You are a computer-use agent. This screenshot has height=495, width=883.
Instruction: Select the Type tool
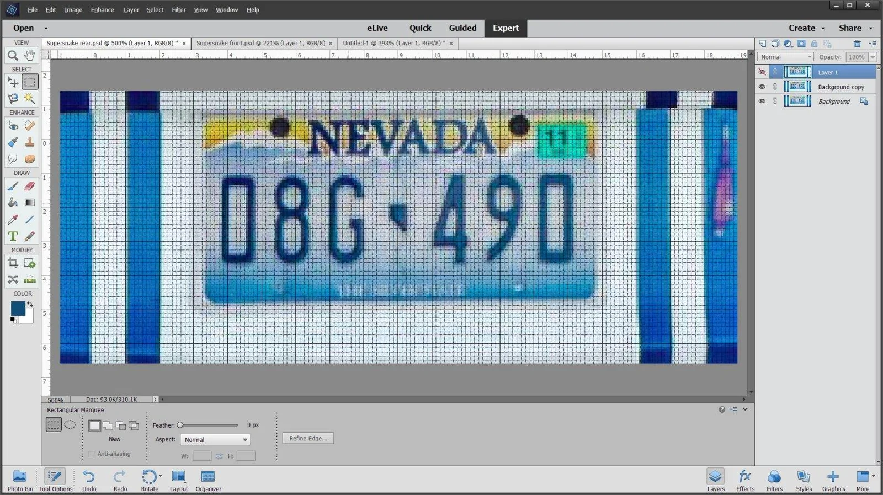coord(13,236)
